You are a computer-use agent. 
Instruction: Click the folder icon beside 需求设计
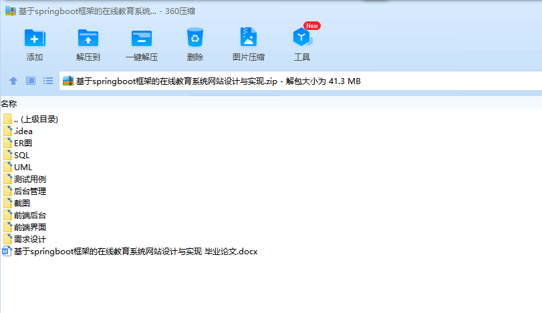pos(7,239)
